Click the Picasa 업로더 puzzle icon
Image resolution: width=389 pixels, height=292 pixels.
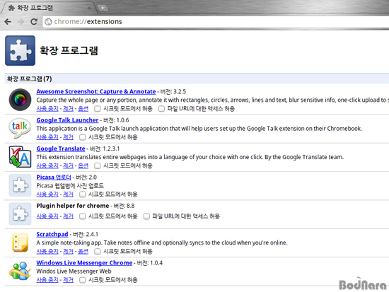[x=20, y=185]
